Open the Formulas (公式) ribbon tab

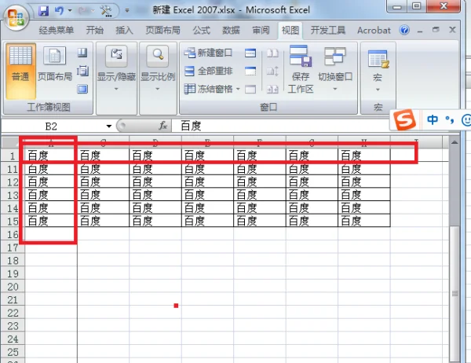(201, 31)
